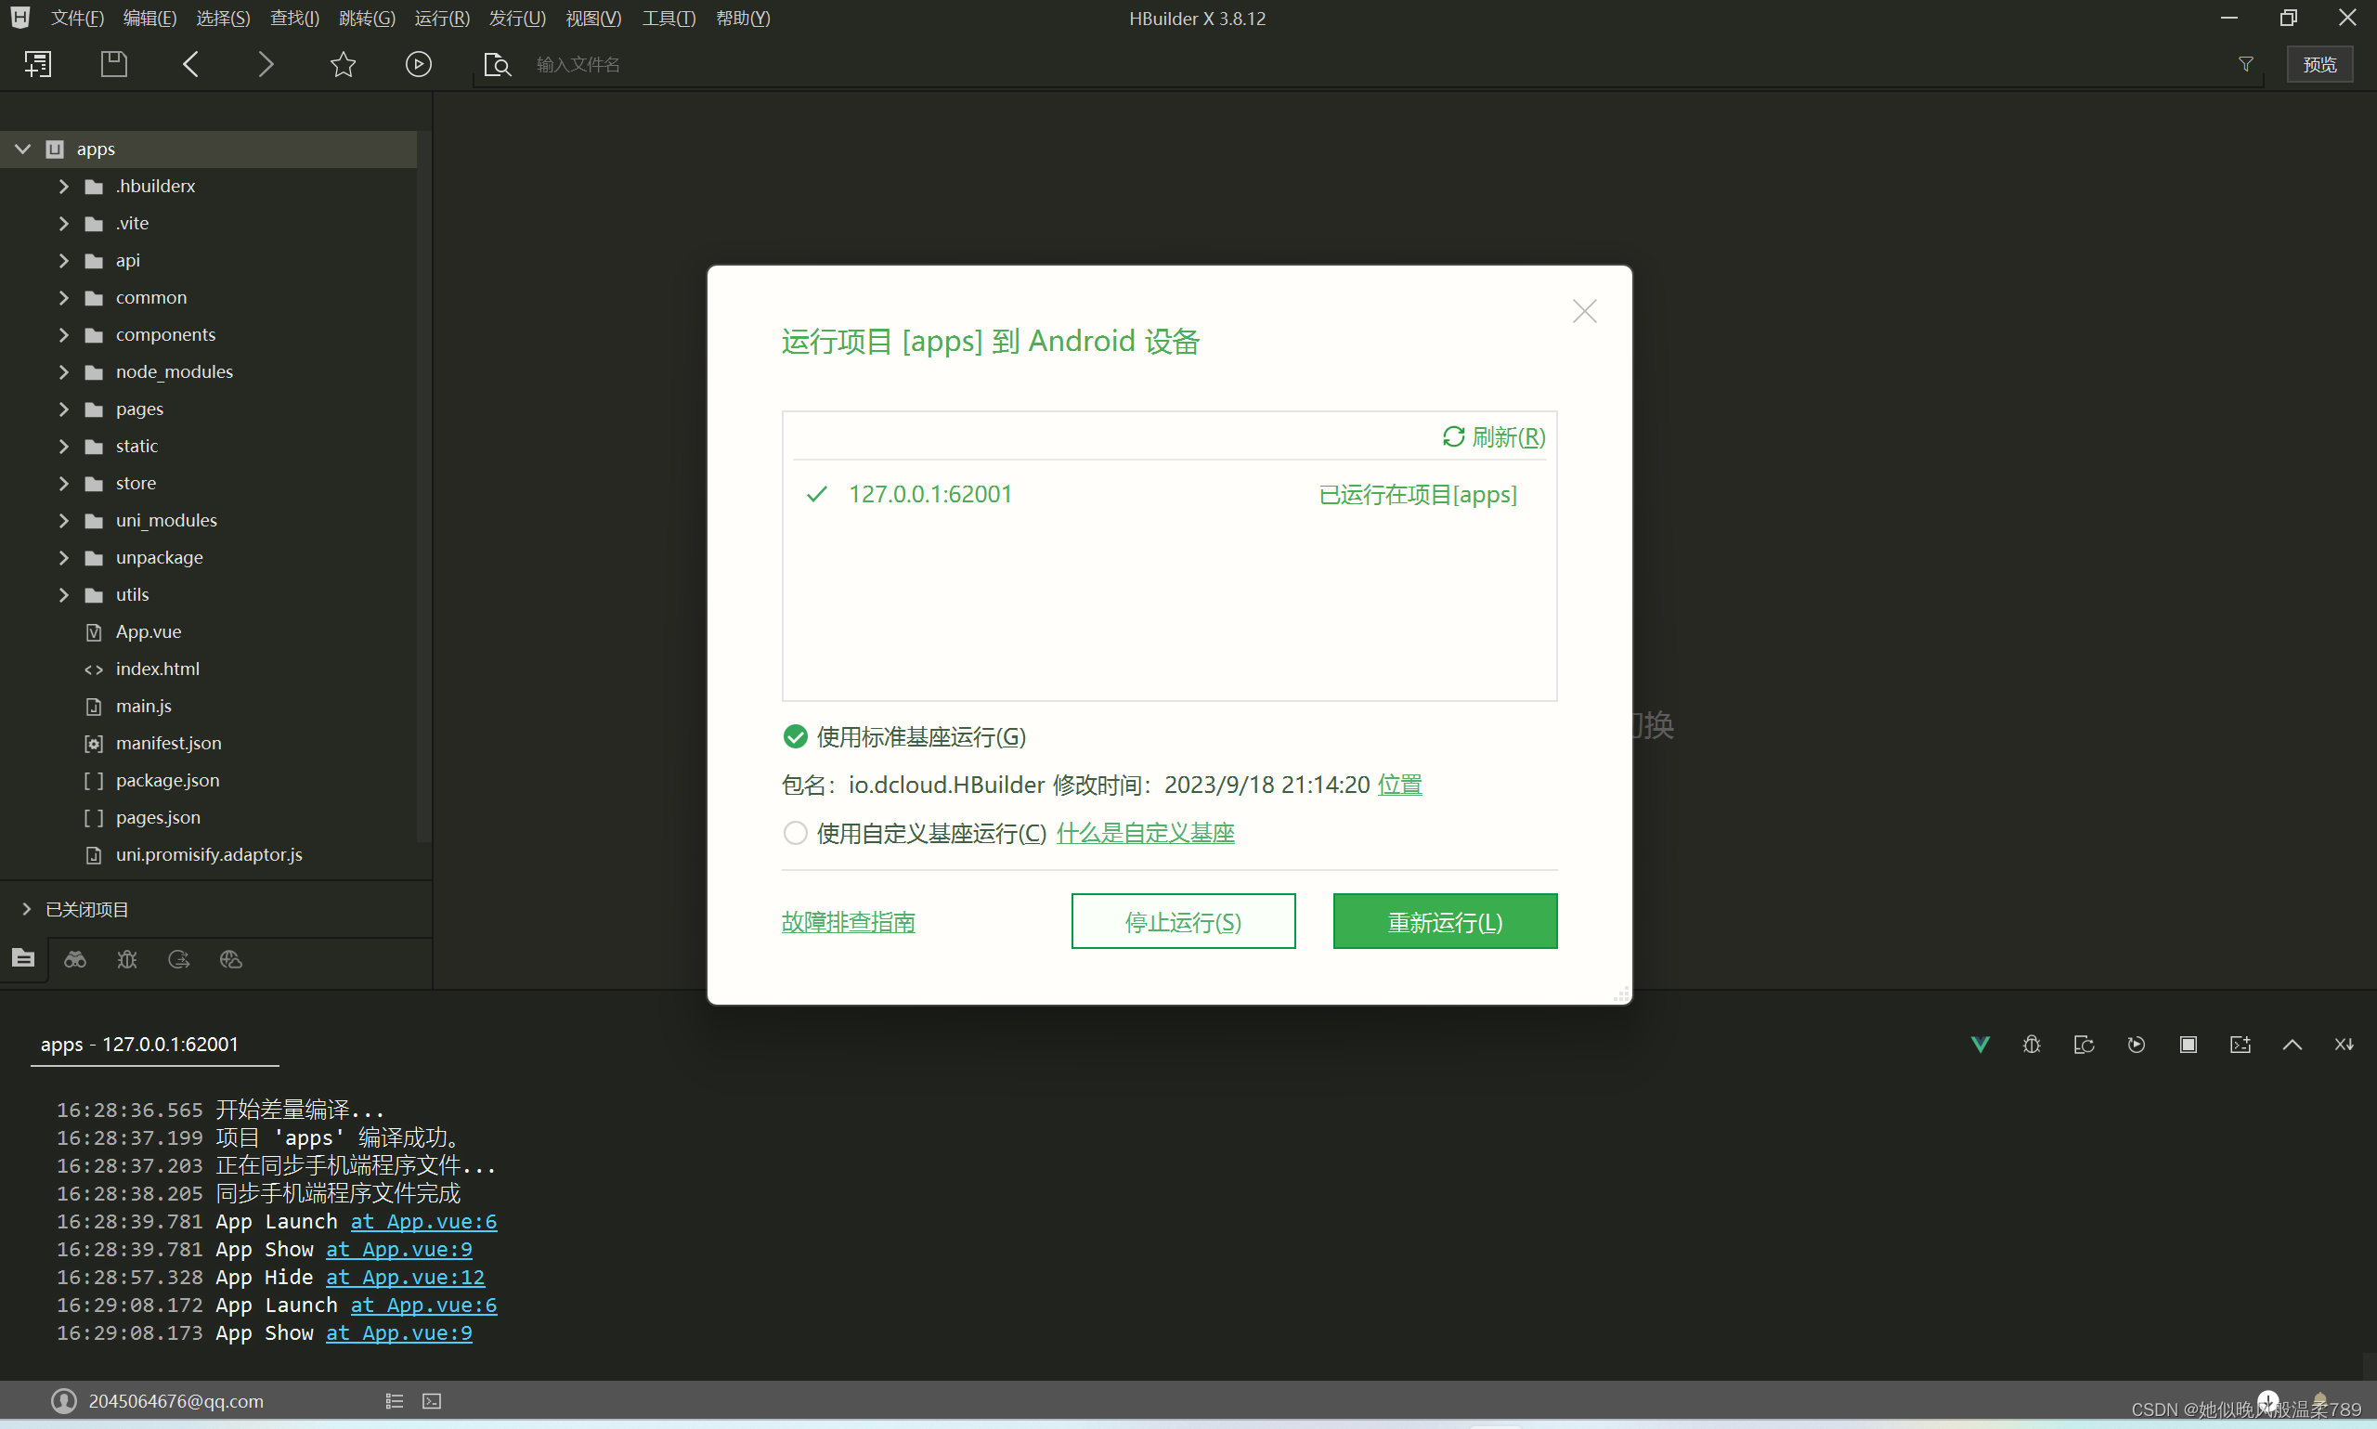Expand the static folder
This screenshot has width=2377, height=1429.
(x=63, y=447)
